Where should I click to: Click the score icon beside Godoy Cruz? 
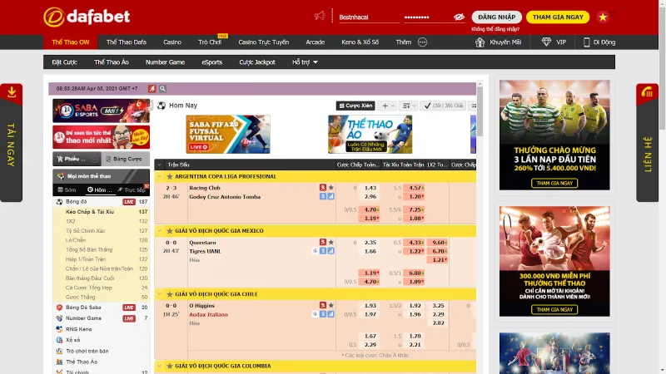[x=323, y=196]
